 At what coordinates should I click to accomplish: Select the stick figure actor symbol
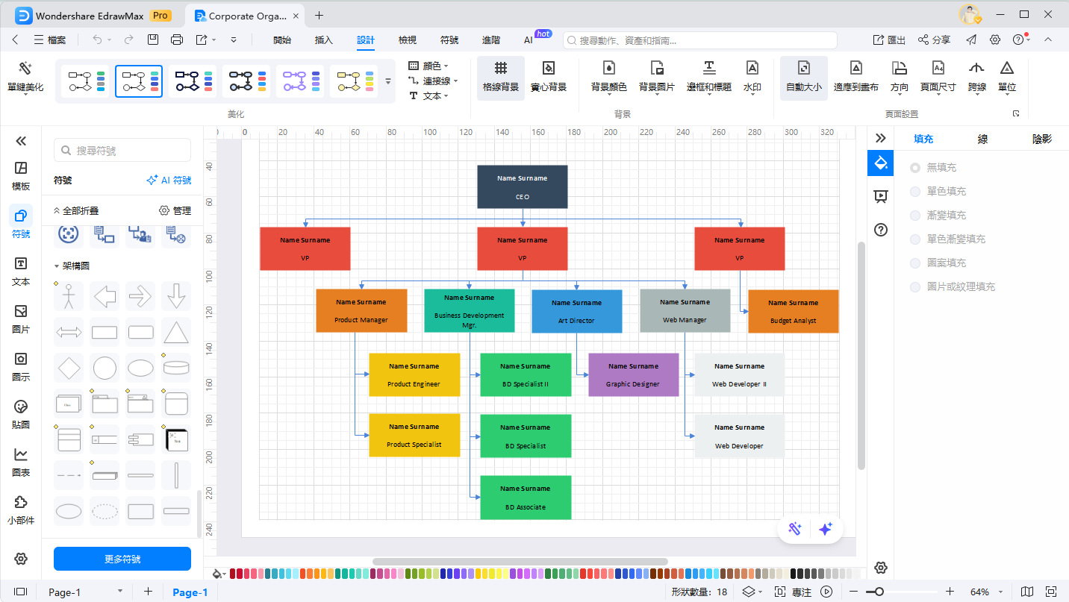[x=69, y=296]
